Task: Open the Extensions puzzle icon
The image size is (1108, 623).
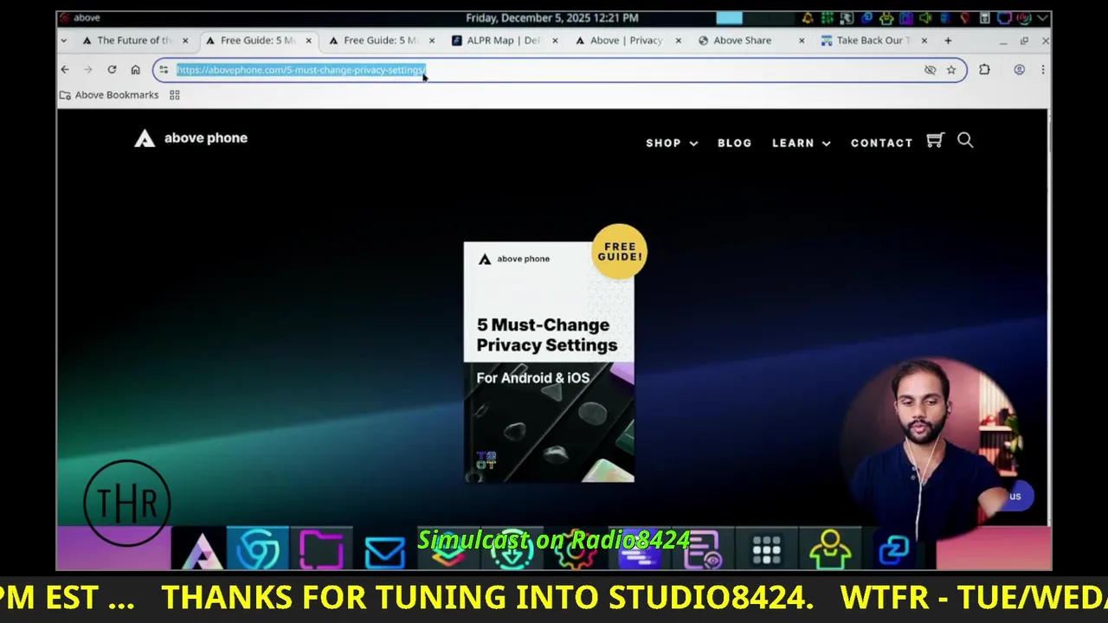Action: tap(984, 69)
